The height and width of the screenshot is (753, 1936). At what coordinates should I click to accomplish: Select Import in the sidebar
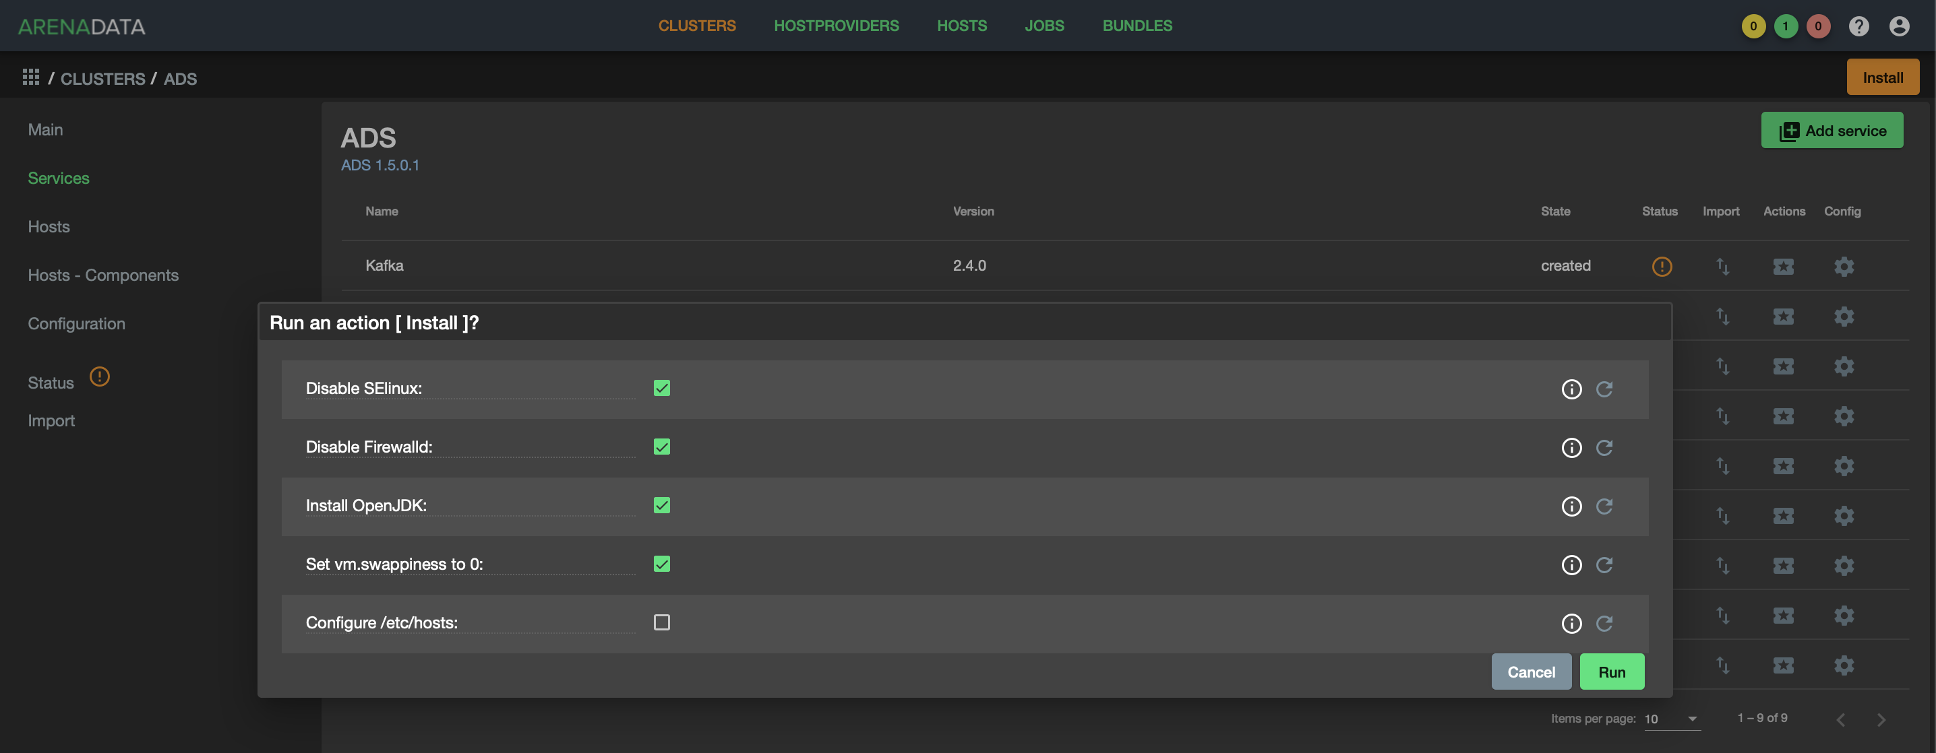point(51,420)
